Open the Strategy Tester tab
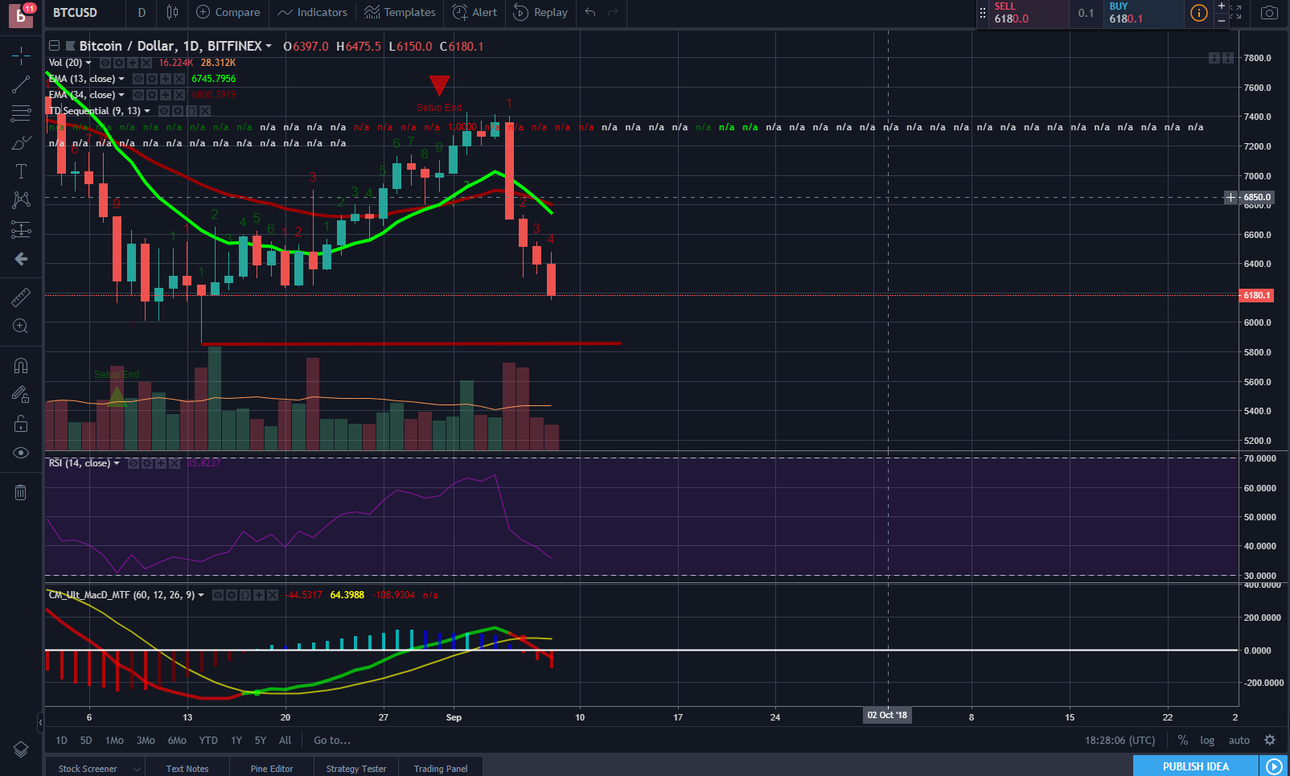 [356, 769]
